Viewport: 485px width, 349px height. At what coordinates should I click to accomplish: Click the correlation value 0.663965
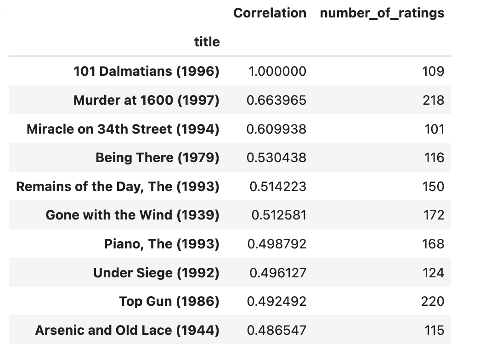tap(276, 100)
